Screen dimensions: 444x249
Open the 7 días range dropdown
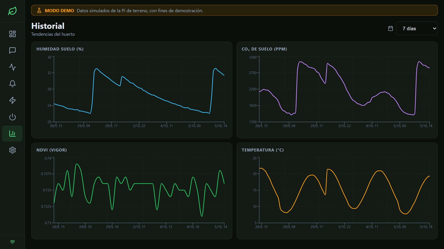[x=417, y=28]
